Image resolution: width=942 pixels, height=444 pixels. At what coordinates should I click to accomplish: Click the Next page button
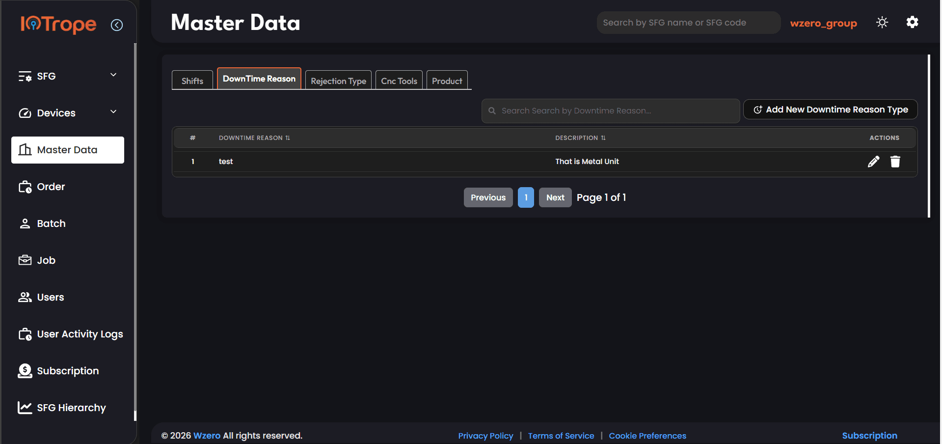(555, 197)
